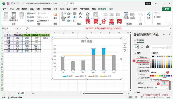Pick light blue standard color swatch

164,76
